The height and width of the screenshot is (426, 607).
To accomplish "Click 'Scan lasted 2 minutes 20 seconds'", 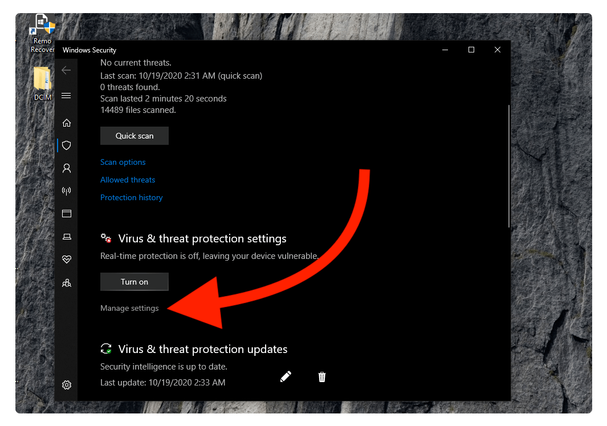I will pos(164,99).
